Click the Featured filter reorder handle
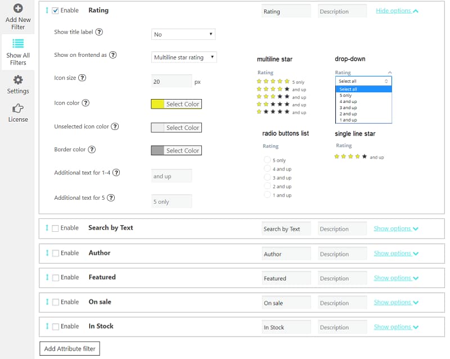Screen dimensions: 450x359 [x=47, y=277]
